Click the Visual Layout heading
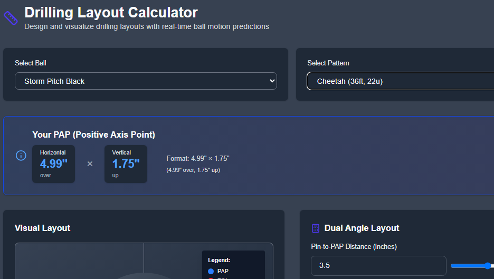Viewport: 494px width, 279px height. click(43, 228)
